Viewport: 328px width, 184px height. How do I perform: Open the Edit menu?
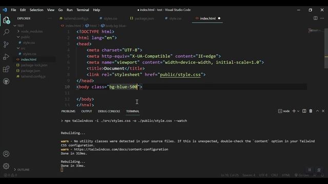(x=23, y=10)
